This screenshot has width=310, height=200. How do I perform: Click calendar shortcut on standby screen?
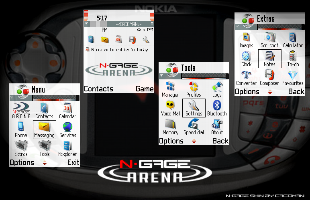click(x=118, y=39)
